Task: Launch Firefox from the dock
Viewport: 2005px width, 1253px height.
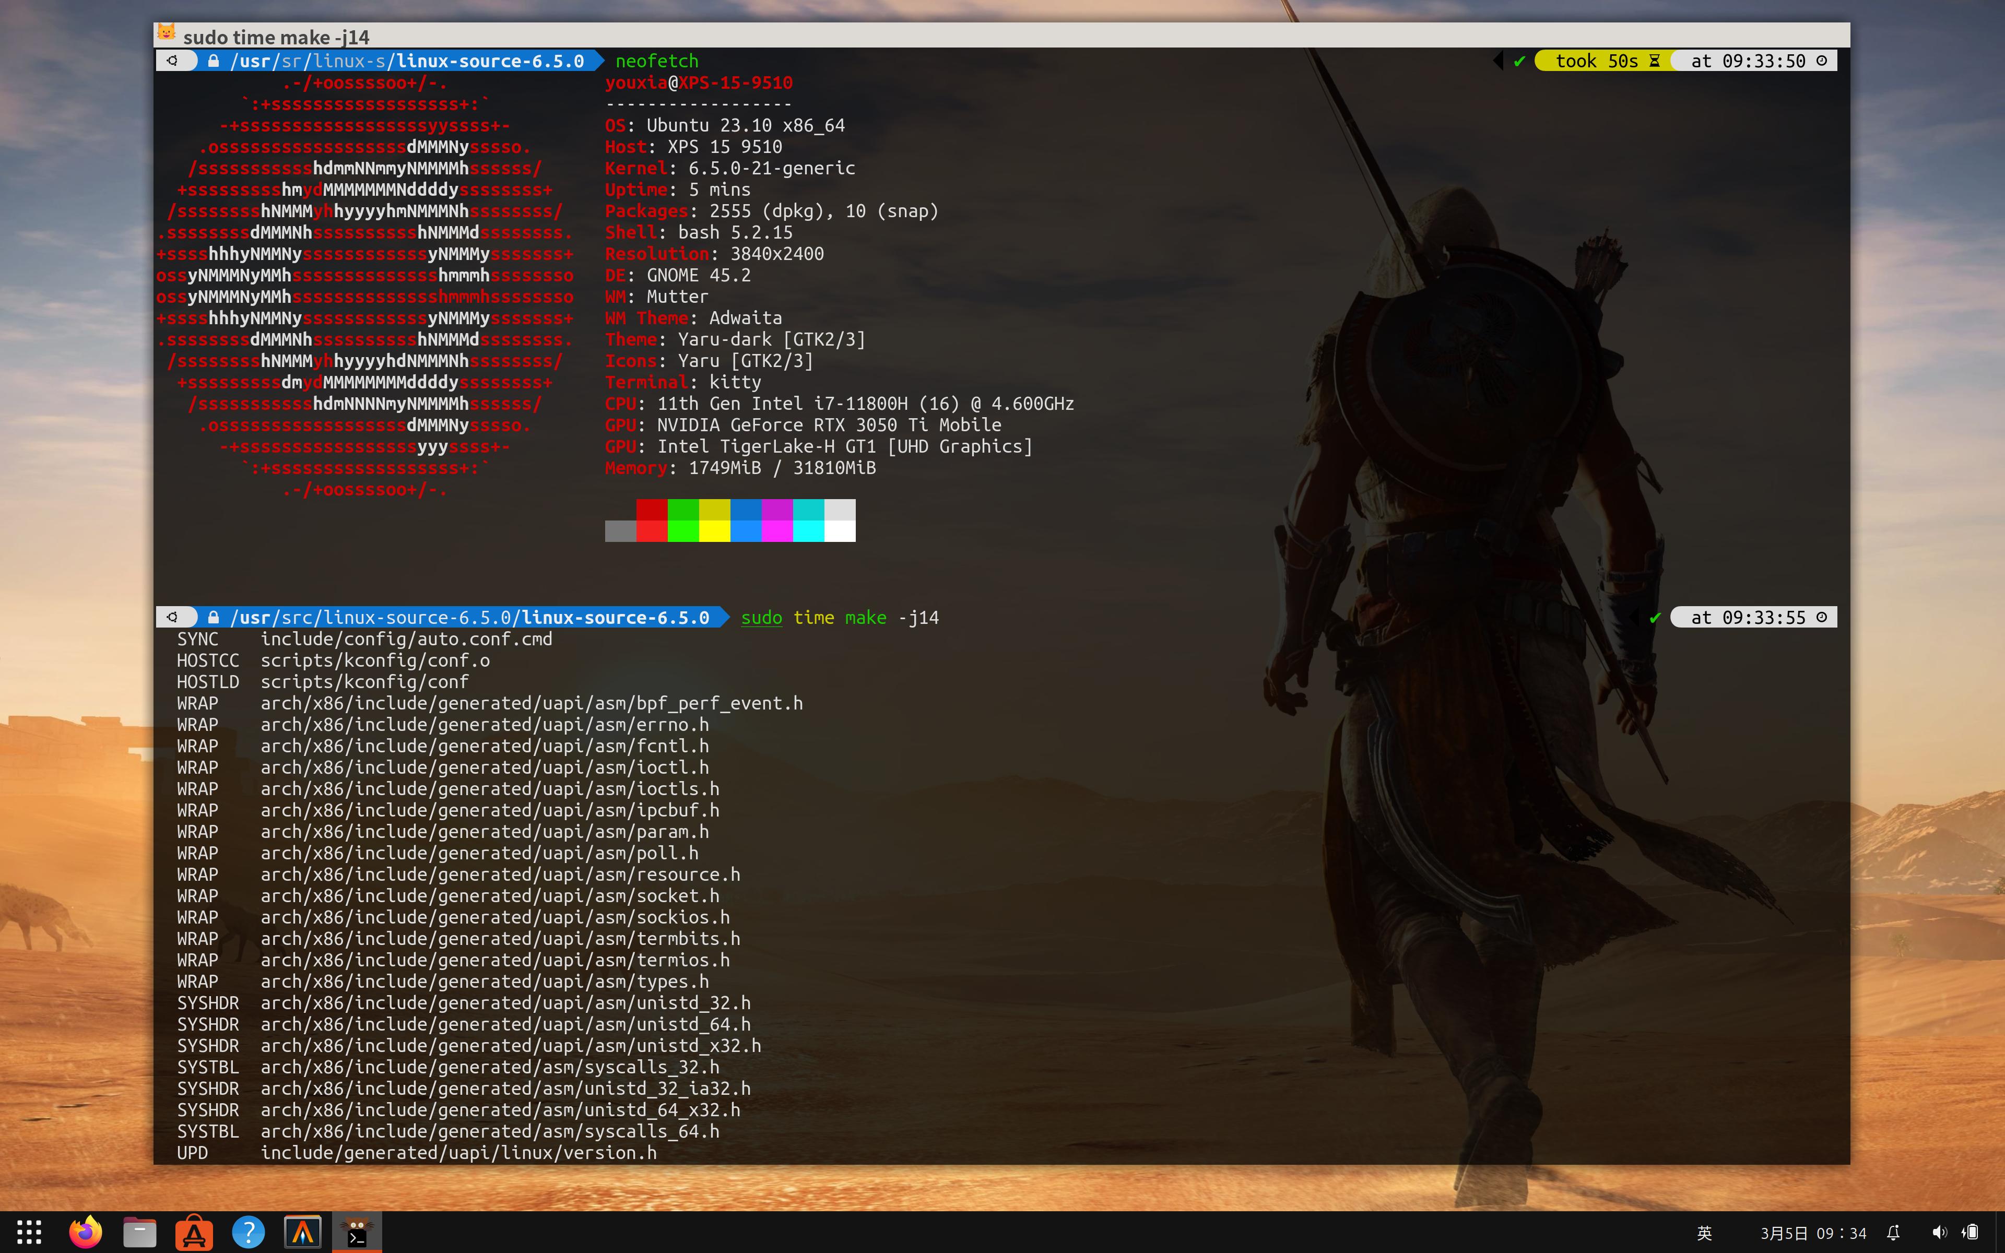Action: pos(85,1232)
